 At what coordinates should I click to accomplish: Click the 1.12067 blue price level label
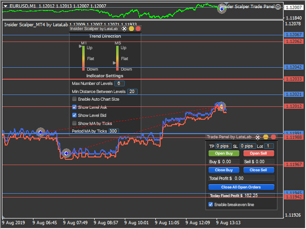pos(294,35)
